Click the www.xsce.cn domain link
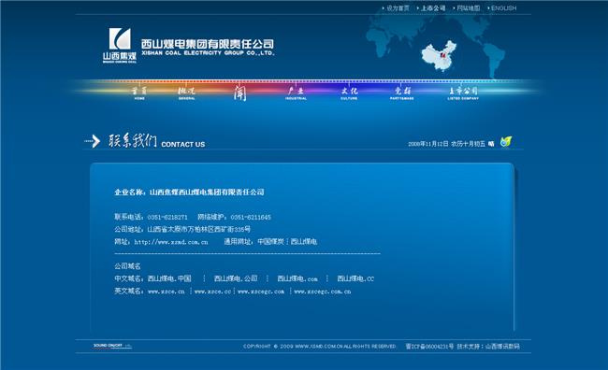Viewport: 608px width, 370px height. (x=166, y=292)
